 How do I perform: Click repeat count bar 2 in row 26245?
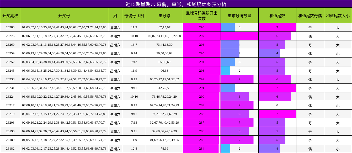click(x=226, y=71)
